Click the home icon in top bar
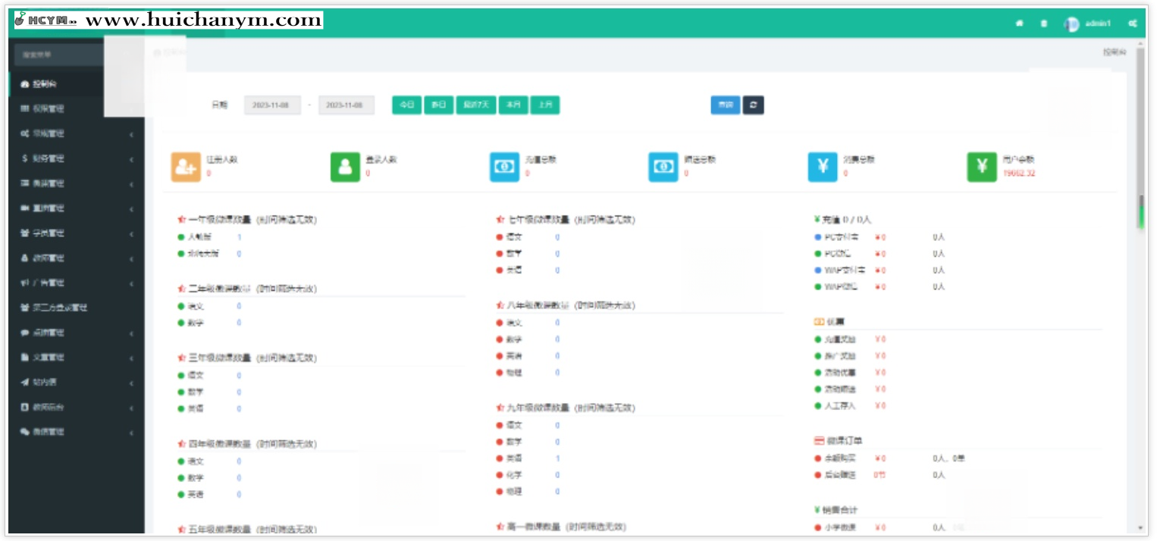1157x541 pixels. [x=1020, y=23]
